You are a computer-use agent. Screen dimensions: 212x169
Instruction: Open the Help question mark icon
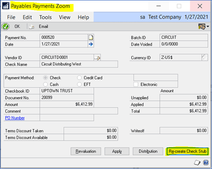click(206, 163)
